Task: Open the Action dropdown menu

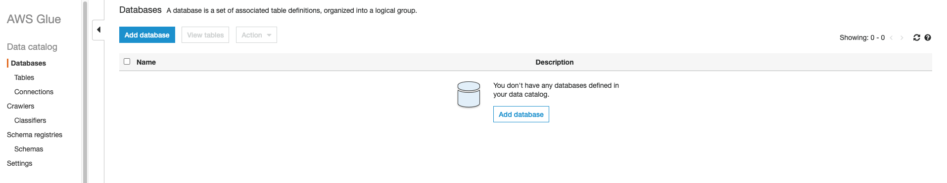Action: [256, 35]
